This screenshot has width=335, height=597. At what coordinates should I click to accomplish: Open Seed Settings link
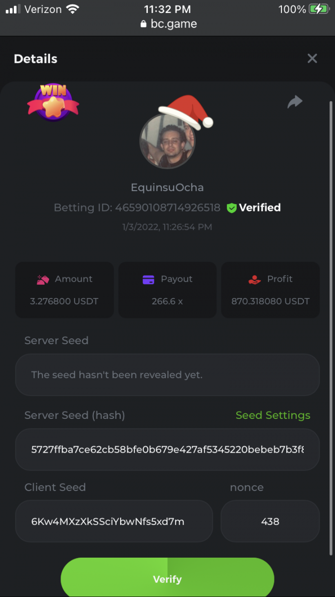pyautogui.click(x=273, y=415)
